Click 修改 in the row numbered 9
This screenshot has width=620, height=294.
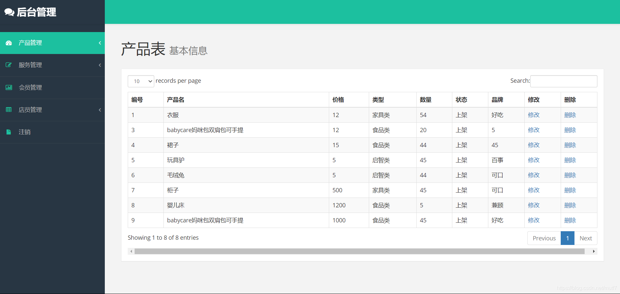tap(534, 220)
